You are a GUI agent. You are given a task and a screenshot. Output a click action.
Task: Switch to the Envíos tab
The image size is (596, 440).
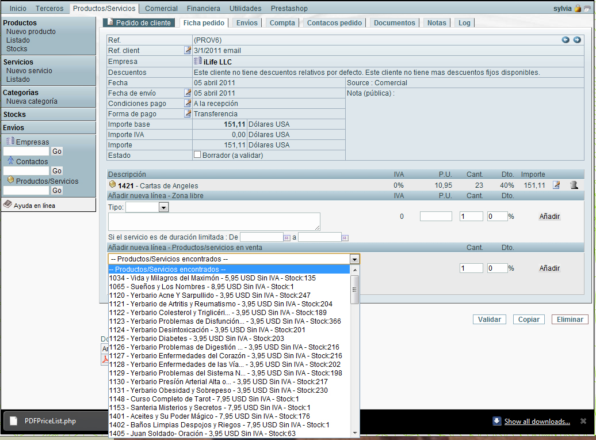click(247, 23)
